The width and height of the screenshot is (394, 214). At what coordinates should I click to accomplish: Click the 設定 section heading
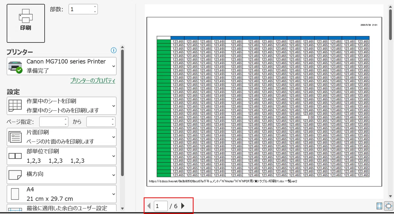point(13,92)
